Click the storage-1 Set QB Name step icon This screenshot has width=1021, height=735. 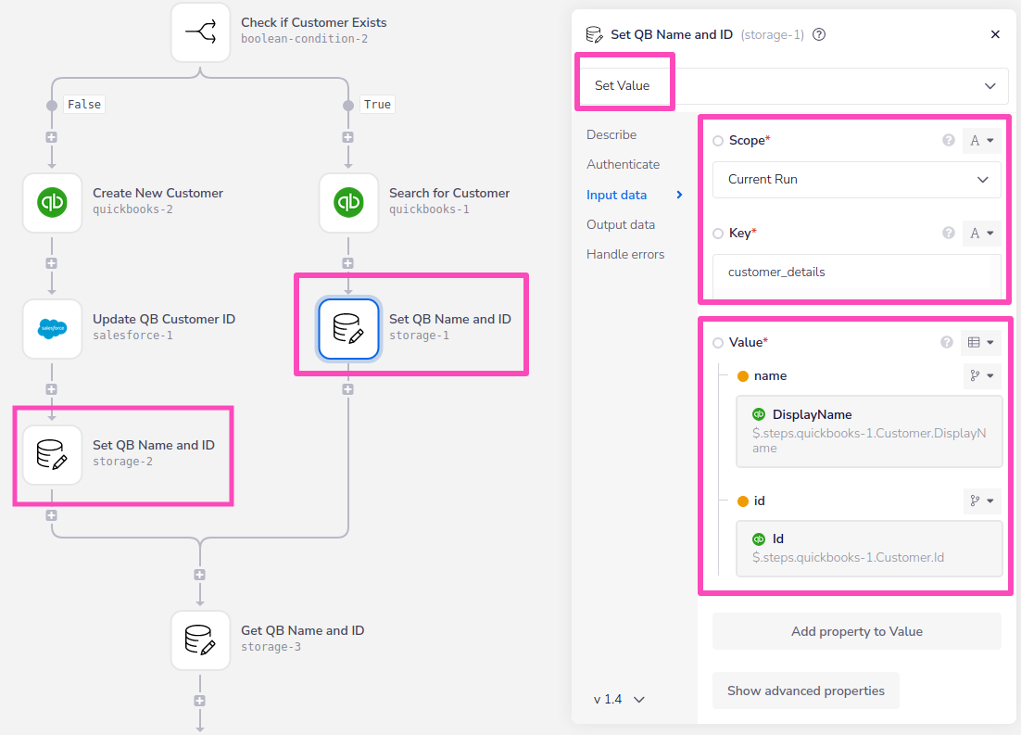click(348, 328)
